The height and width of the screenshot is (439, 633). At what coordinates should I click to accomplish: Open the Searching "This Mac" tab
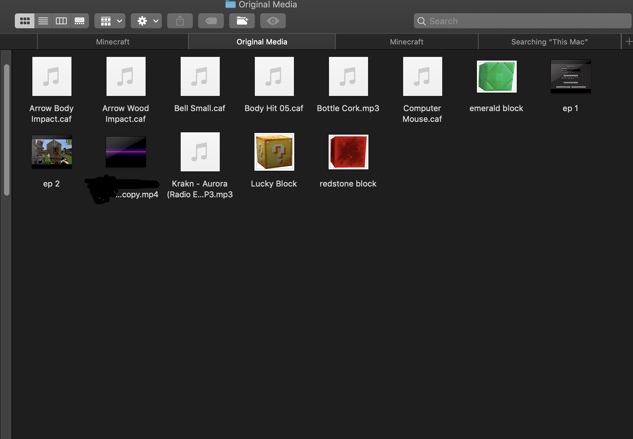pos(550,42)
